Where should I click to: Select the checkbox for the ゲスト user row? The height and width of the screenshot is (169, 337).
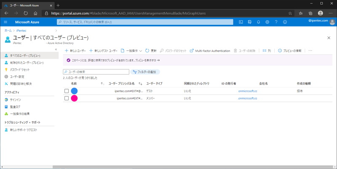[x=67, y=91]
